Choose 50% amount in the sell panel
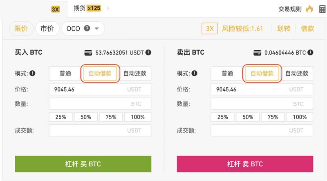The height and width of the screenshot is (181, 327). [248, 117]
